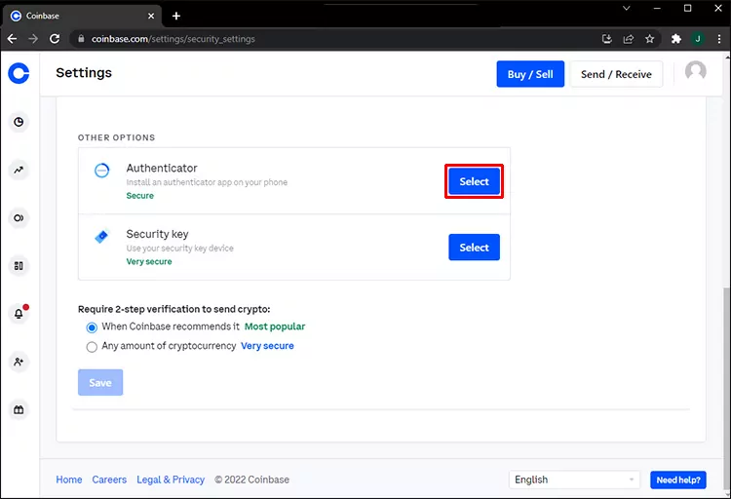View site info padlock icon

81,39
